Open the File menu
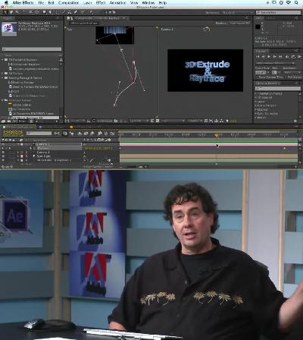The image size is (303, 340). click(x=41, y=3)
